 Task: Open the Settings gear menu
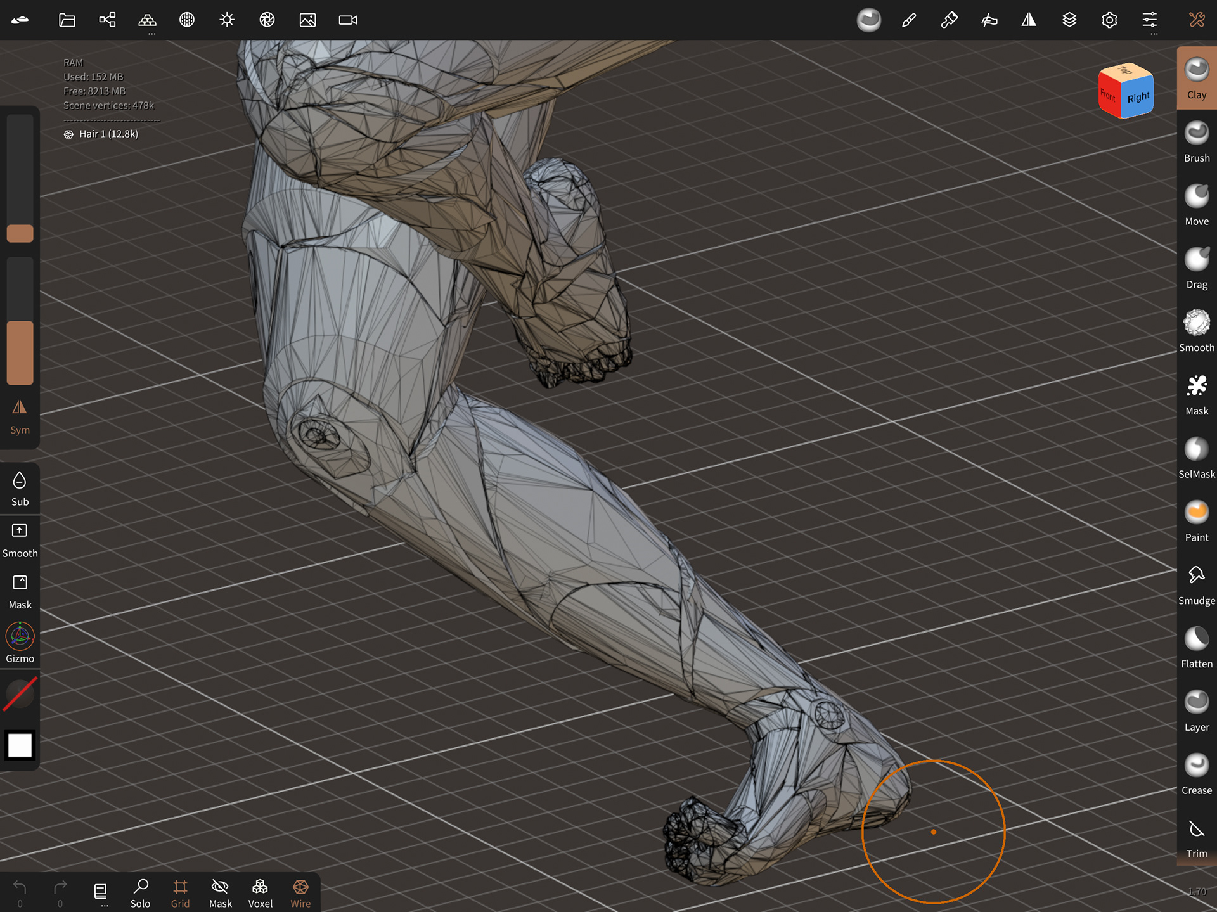1109,20
